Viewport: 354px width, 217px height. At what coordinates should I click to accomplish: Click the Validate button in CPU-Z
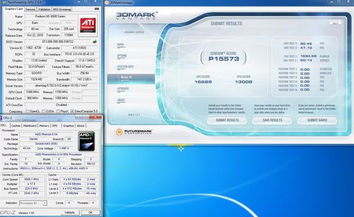pos(70,212)
